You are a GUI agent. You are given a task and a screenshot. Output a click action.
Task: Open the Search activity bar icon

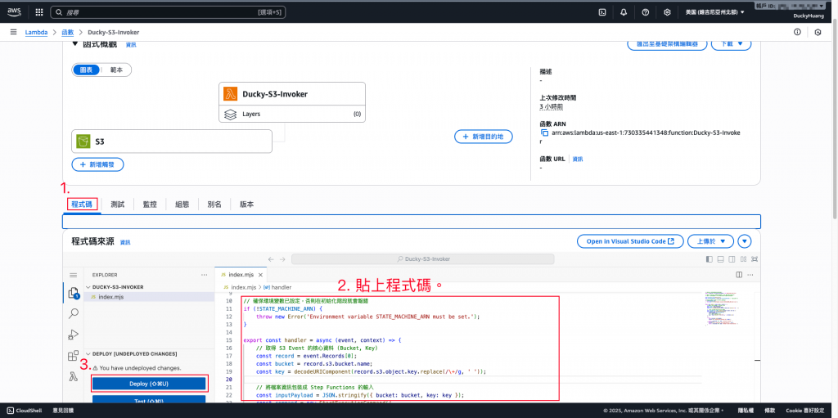[73, 314]
